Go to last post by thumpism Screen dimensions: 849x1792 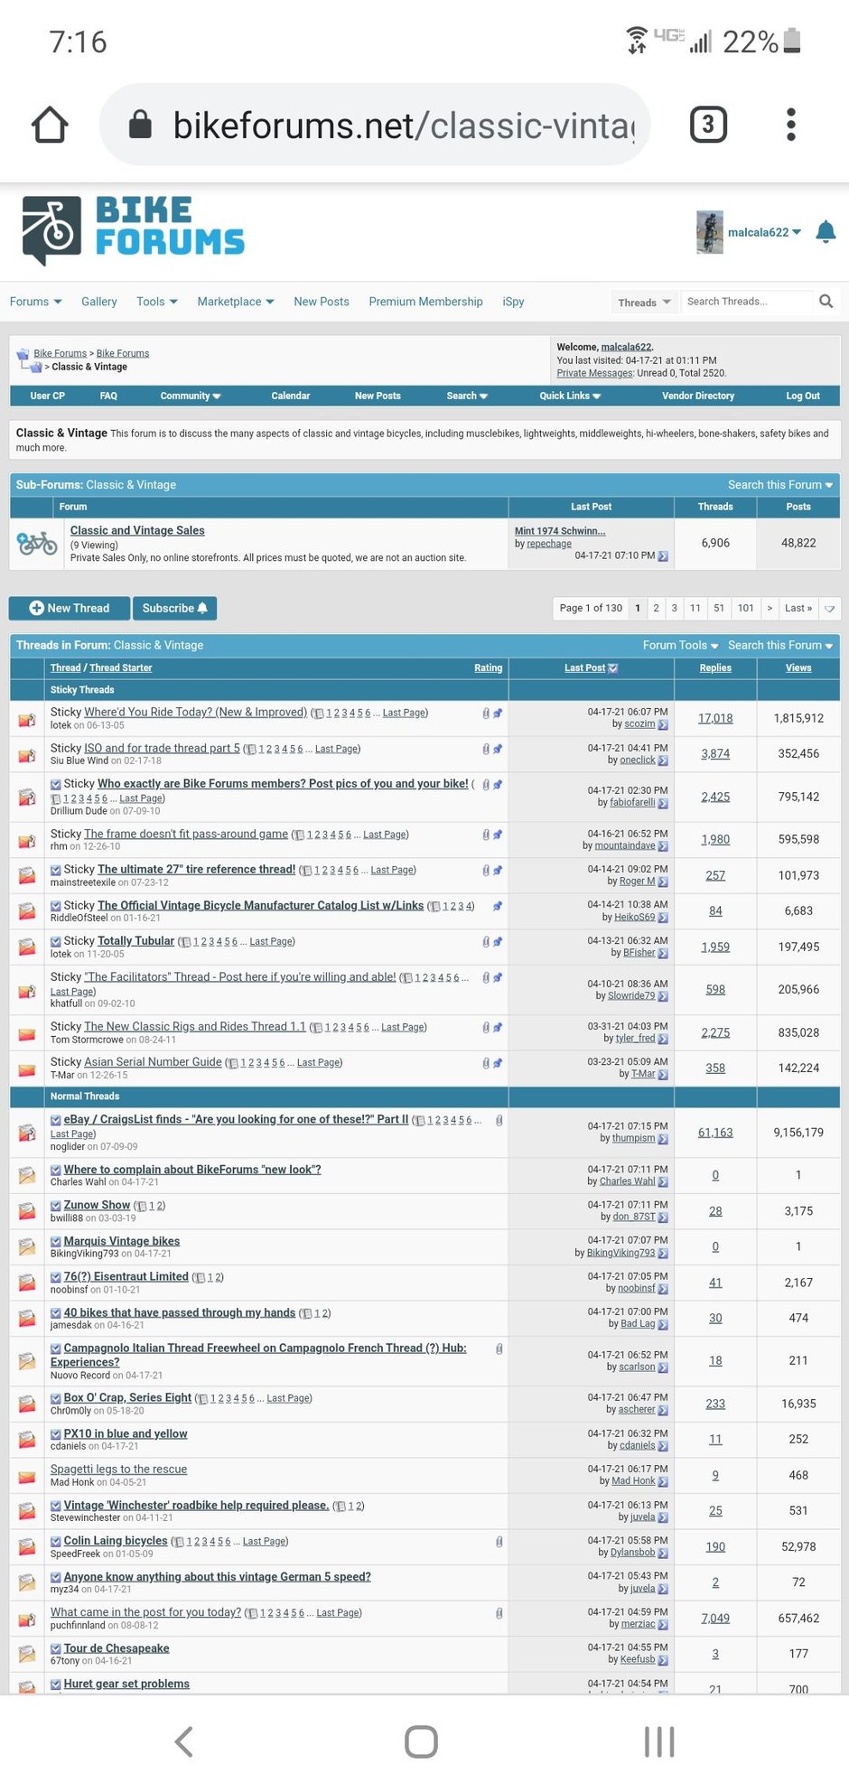(x=663, y=1139)
